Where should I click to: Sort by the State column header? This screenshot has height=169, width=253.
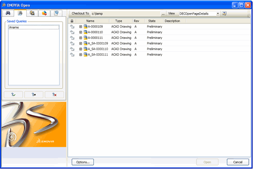[x=152, y=21]
